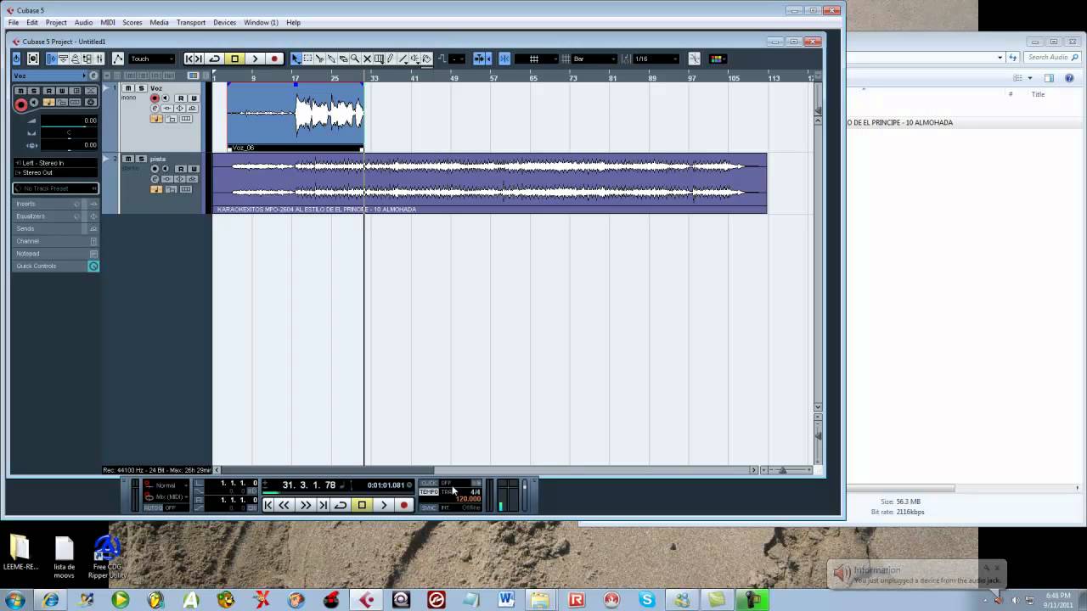Toggle toolbar Cycle loop button
Image resolution: width=1087 pixels, height=611 pixels.
tap(214, 59)
